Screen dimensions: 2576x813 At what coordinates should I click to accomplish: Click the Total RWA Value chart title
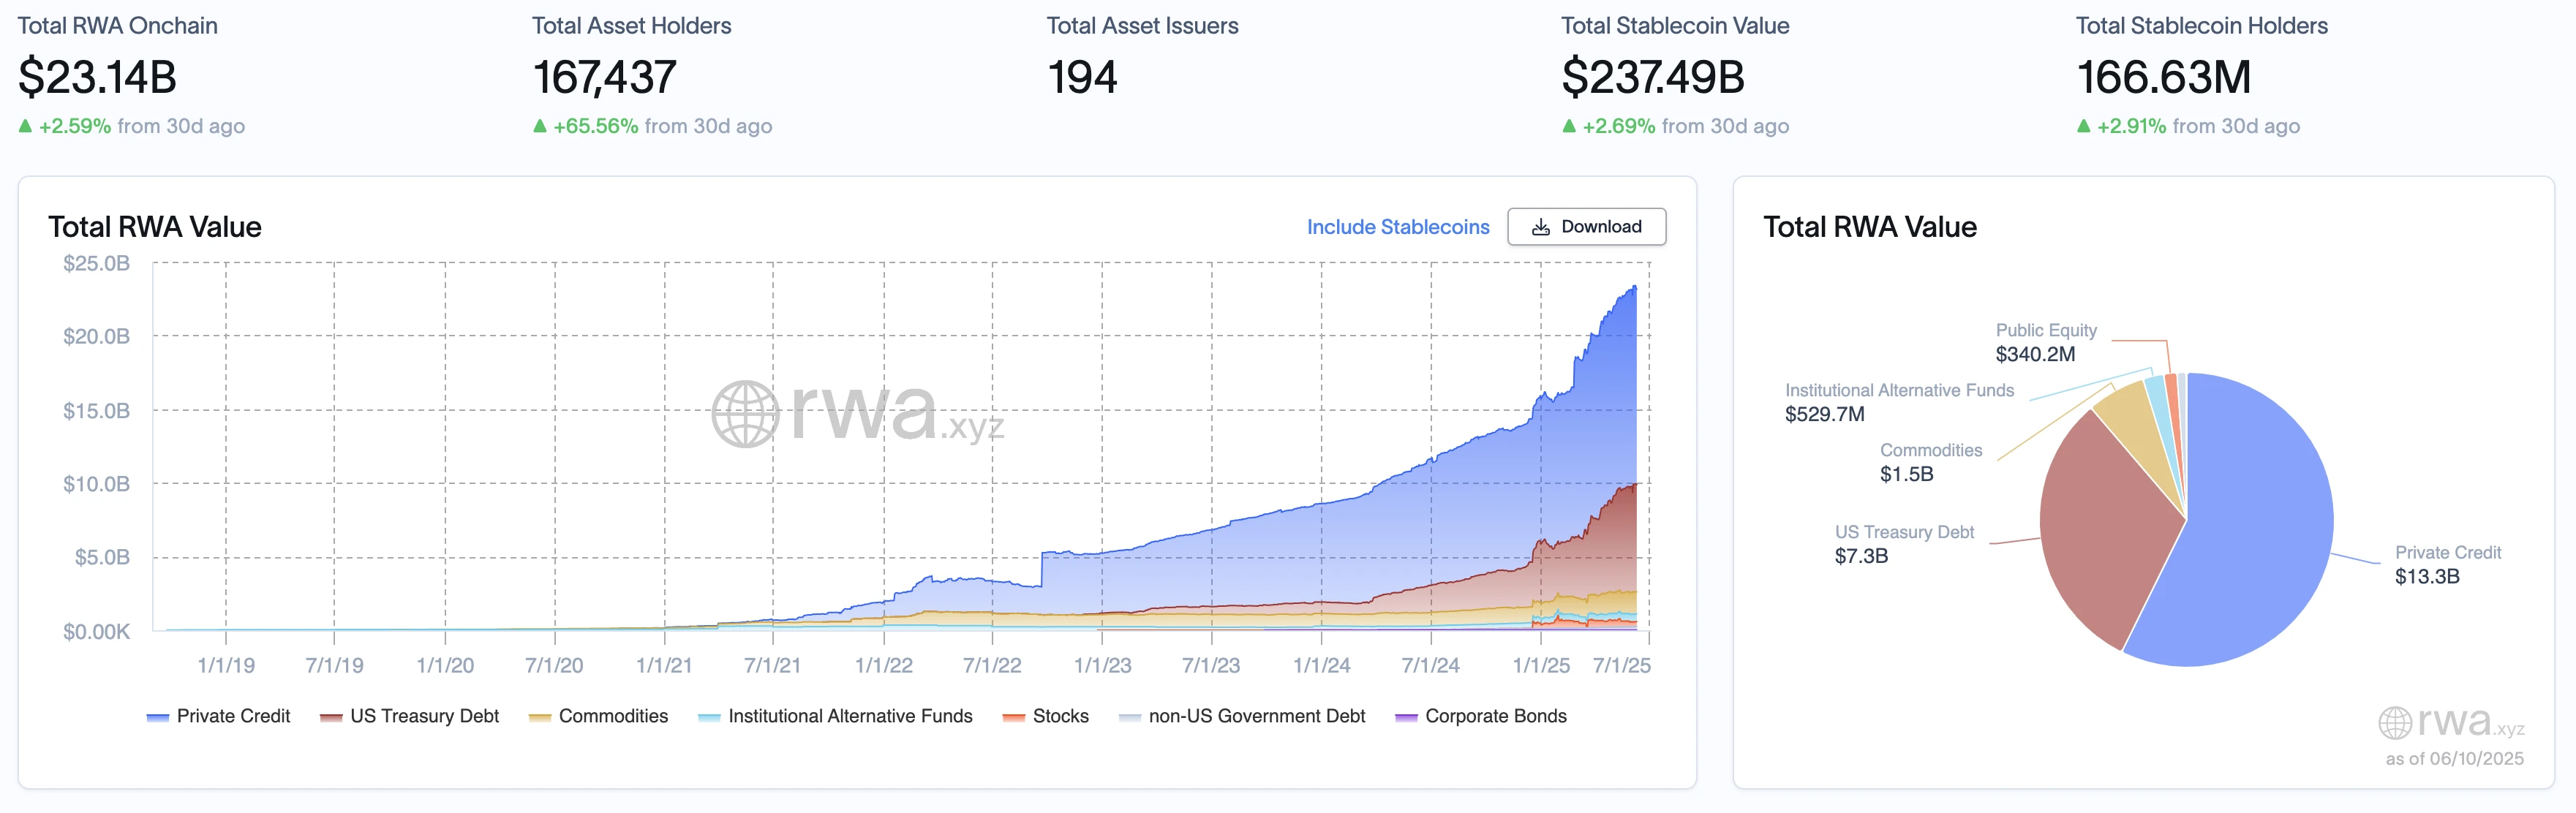point(155,227)
